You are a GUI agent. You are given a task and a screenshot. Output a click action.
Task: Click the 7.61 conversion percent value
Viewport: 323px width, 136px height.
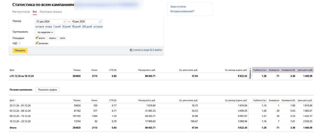click(x=293, y=122)
